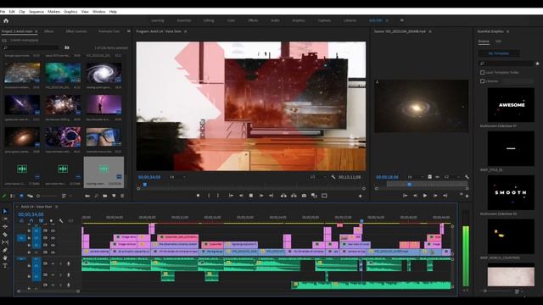Open Source monitor settings wrench
Viewport: 543px width, 305px height.
tap(467, 177)
